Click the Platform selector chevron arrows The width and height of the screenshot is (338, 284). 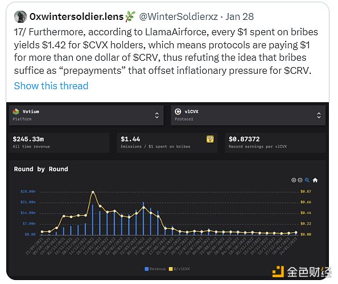coord(157,115)
